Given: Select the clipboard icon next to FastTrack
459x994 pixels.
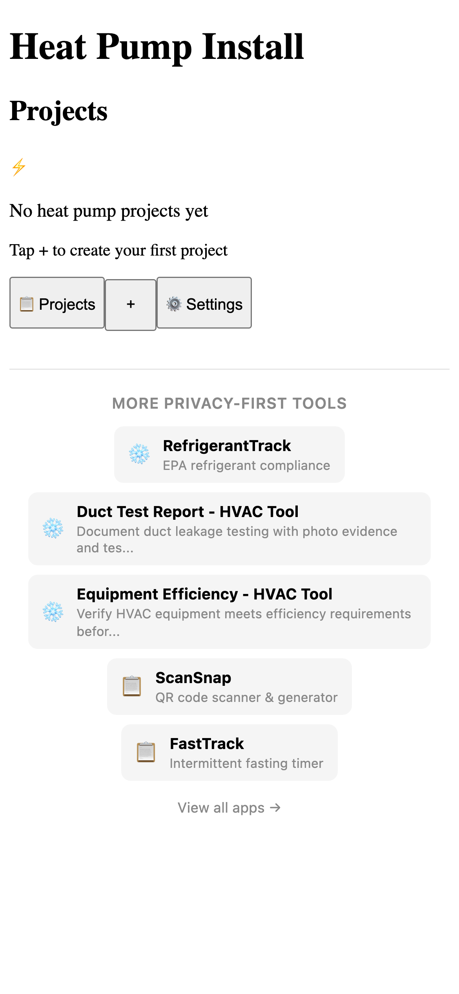Looking at the screenshot, I should pyautogui.click(x=146, y=753).
